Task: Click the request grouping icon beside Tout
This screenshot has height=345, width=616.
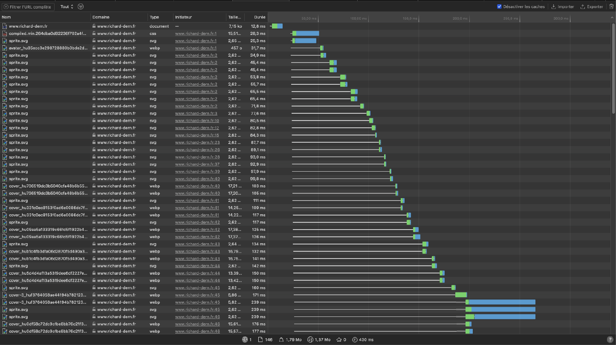Action: click(81, 7)
